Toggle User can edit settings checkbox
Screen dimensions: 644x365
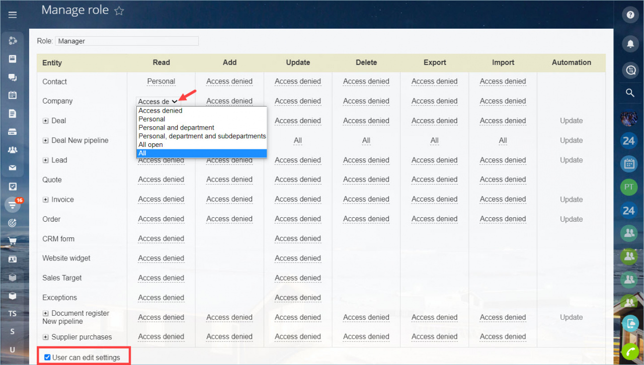click(47, 357)
